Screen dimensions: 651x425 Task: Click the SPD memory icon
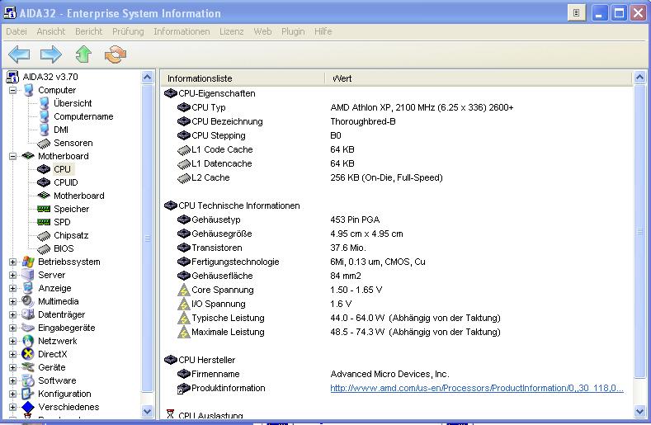tap(44, 222)
